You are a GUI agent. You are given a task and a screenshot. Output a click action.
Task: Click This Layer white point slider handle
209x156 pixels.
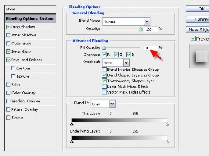[x=167, y=124]
